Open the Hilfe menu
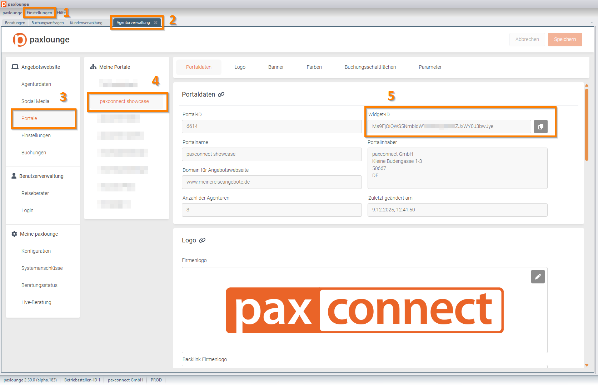 pos(61,13)
